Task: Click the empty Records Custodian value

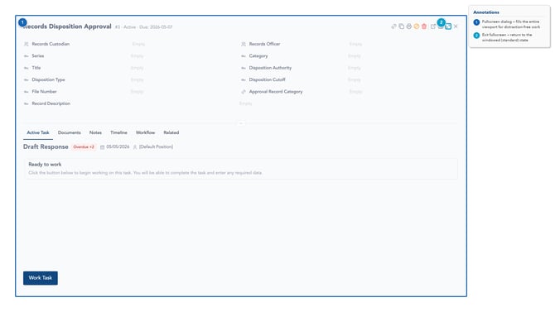Action: click(138, 44)
